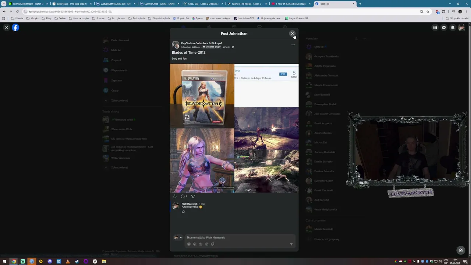
Task: Open the platinum rank screenshot image
Action: 266,85
